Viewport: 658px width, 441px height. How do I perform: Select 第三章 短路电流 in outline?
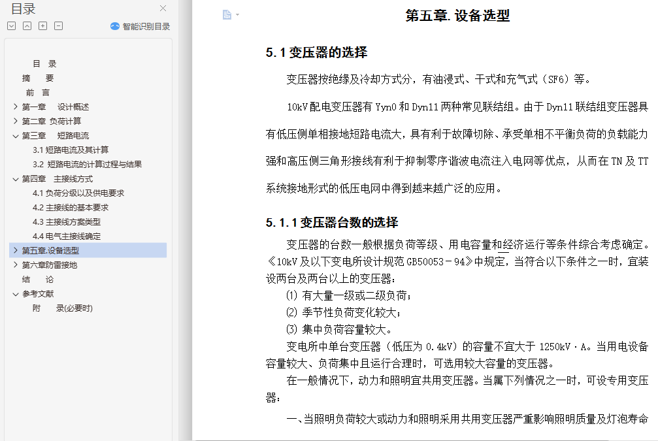[56, 135]
